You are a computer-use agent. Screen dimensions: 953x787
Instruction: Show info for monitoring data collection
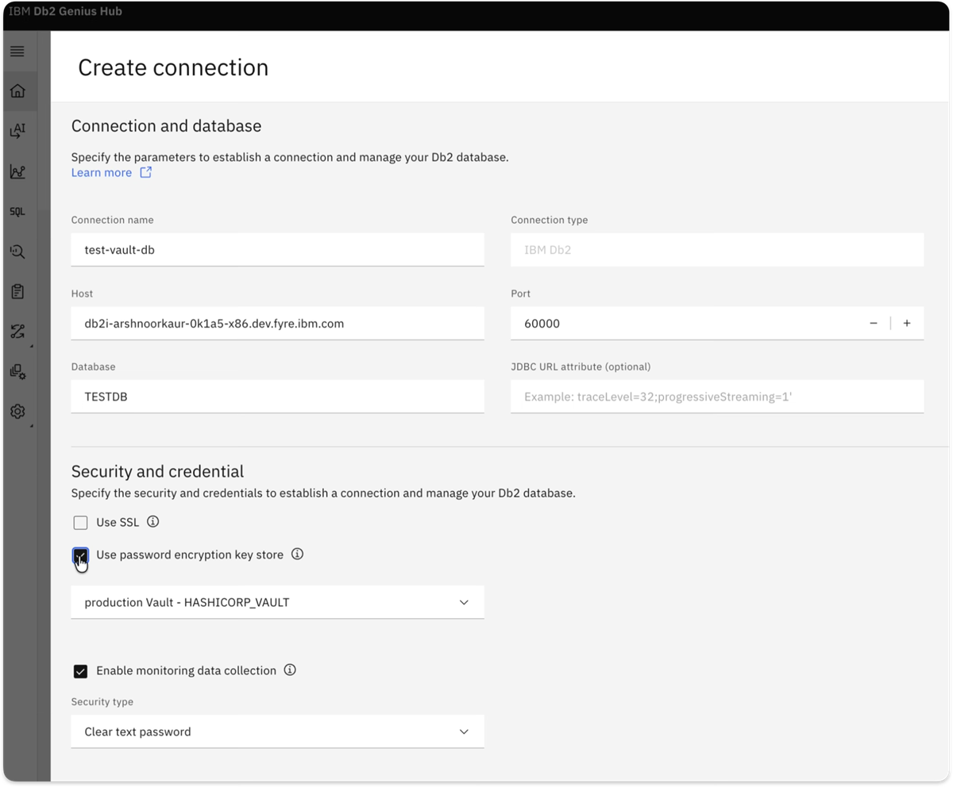click(290, 670)
